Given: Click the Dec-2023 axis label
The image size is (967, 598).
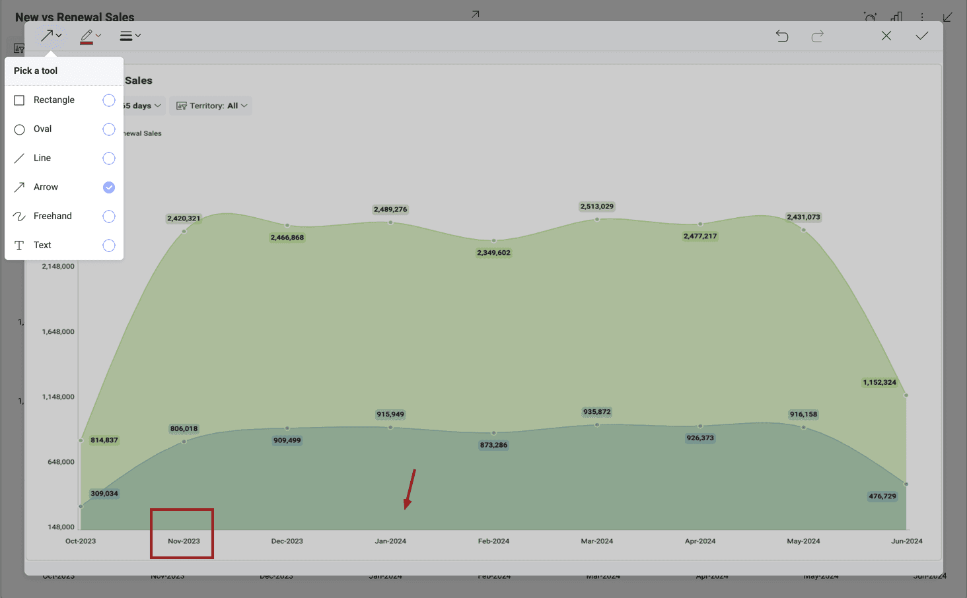Looking at the screenshot, I should (287, 541).
